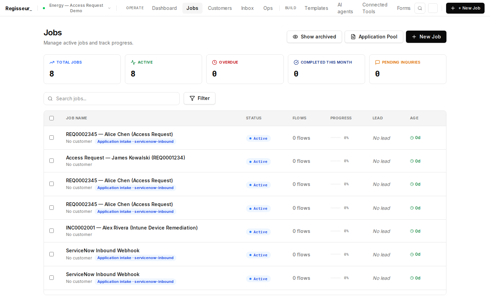Click the age clock icon for INC0002001 job

(412, 231)
